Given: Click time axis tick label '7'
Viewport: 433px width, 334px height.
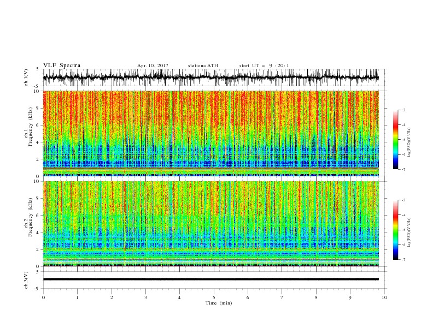Looking at the screenshot, I should [282, 297].
